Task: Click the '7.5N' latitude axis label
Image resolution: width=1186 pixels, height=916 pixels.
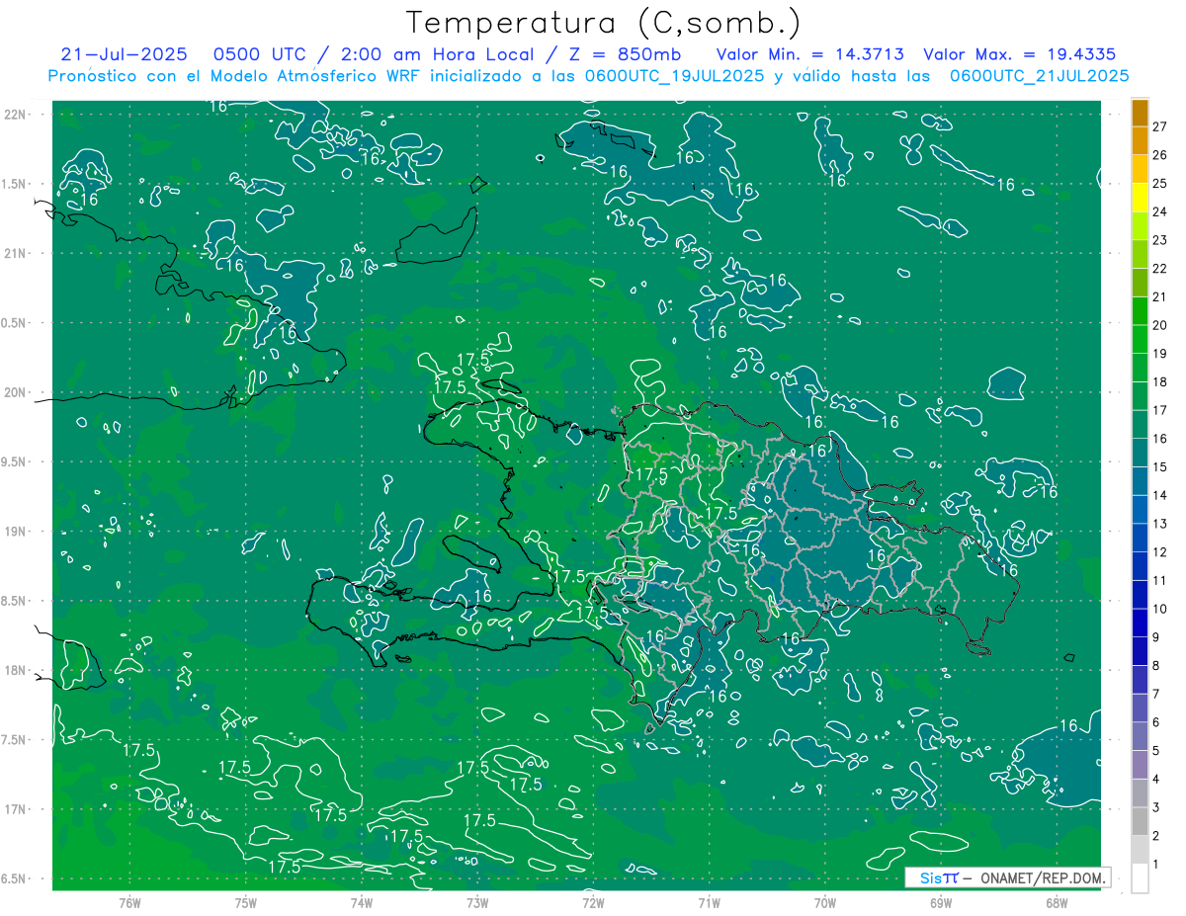Action: pyautogui.click(x=16, y=740)
